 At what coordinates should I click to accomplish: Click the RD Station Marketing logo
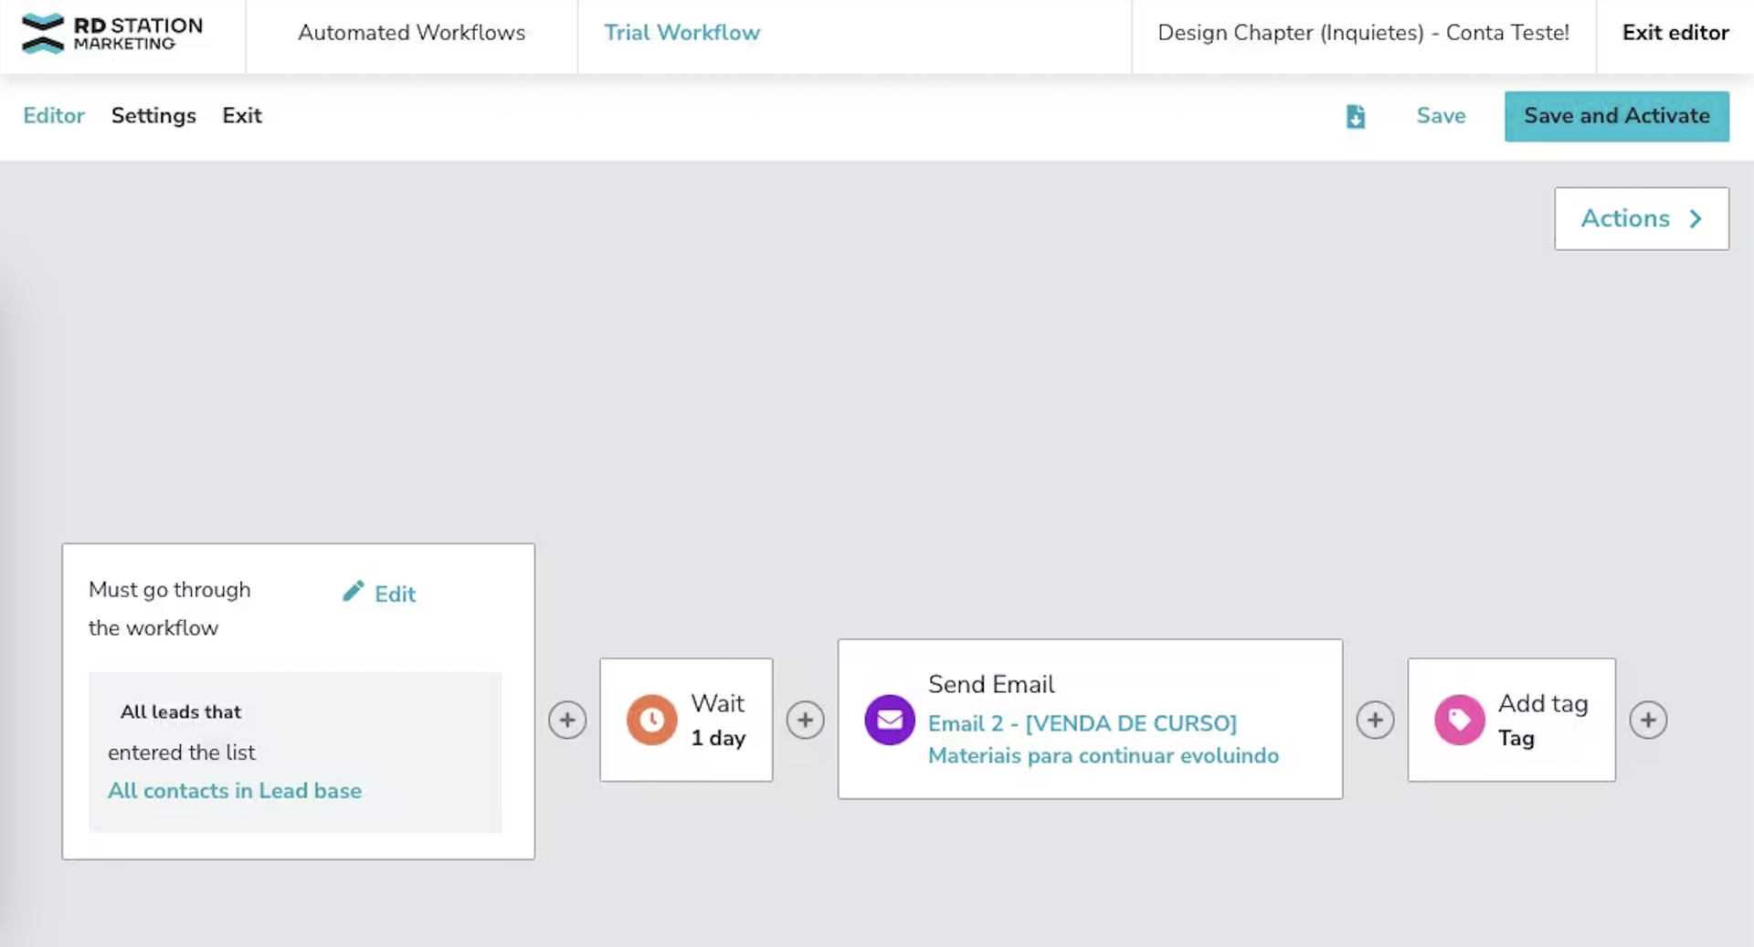(112, 34)
